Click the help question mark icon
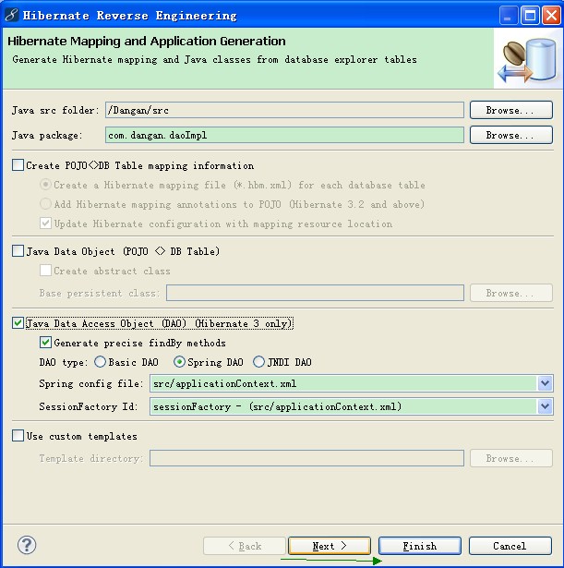The image size is (564, 568). [27, 545]
